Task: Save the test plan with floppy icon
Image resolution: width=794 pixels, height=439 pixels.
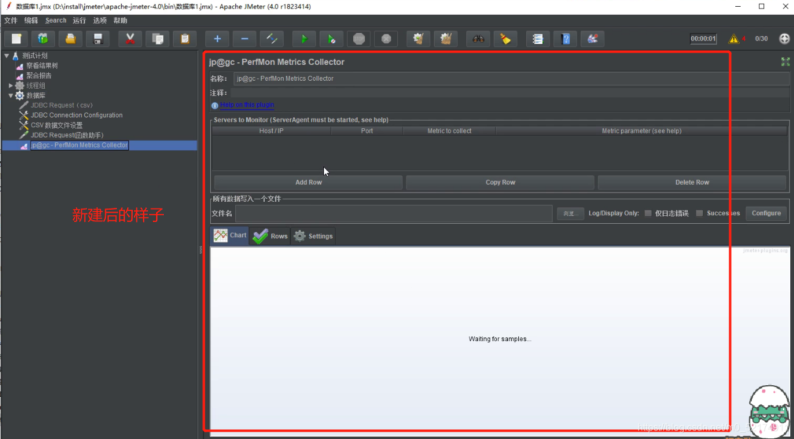Action: pyautogui.click(x=98, y=39)
